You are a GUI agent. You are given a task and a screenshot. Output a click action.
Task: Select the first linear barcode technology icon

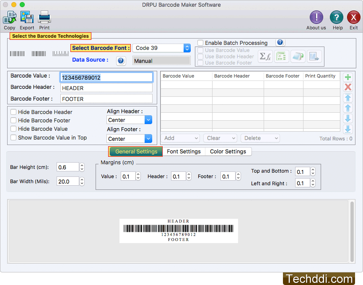(x=17, y=54)
